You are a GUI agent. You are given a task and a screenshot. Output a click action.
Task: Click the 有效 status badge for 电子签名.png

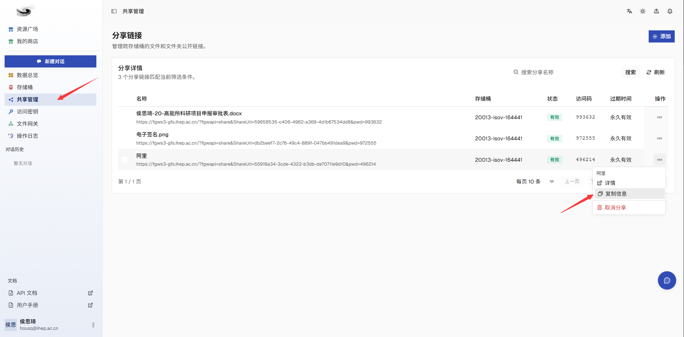554,139
